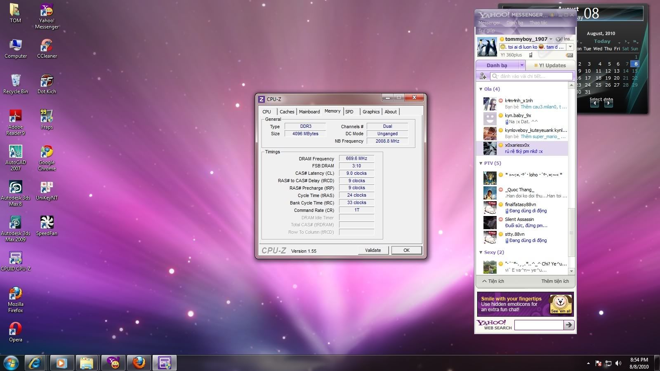Open Windows Media Player taskbar icon
Image resolution: width=660 pixels, height=371 pixels.
pos(61,363)
